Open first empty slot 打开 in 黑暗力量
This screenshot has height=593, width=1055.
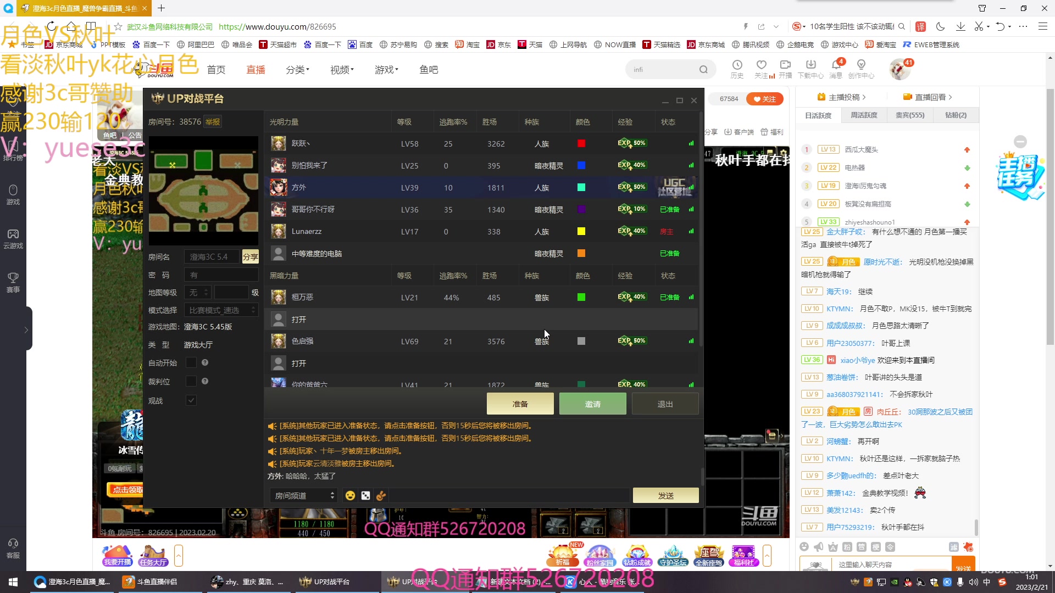coord(482,319)
